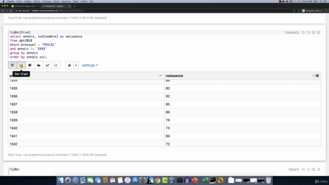Open the Chrome three-dot menu
The width and height of the screenshot is (329, 185).
(x=326, y=11)
